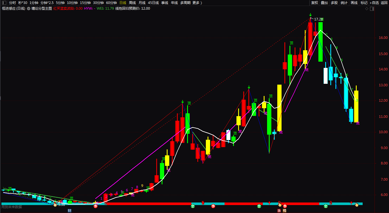The height and width of the screenshot is (213, 389).
Task: Open the 复权 adjustment button
Action: click(x=315, y=3)
